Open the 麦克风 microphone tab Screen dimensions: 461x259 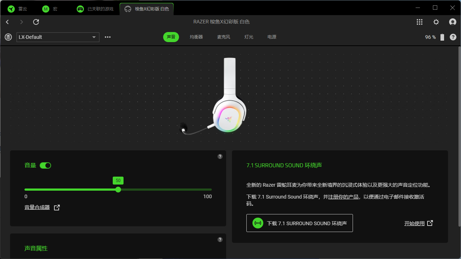click(224, 37)
